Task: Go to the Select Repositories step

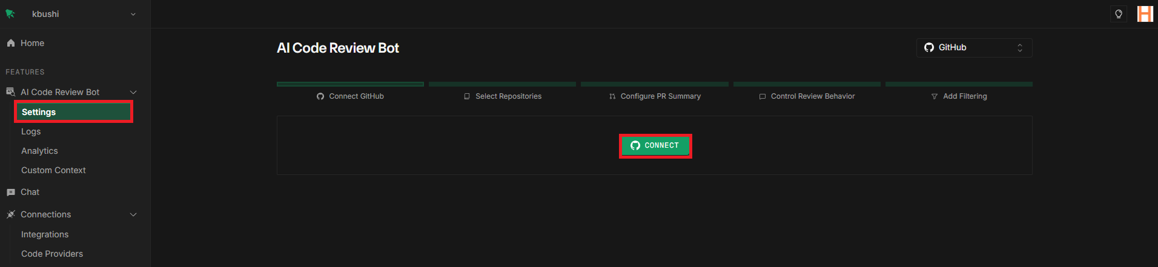Action: tap(502, 96)
